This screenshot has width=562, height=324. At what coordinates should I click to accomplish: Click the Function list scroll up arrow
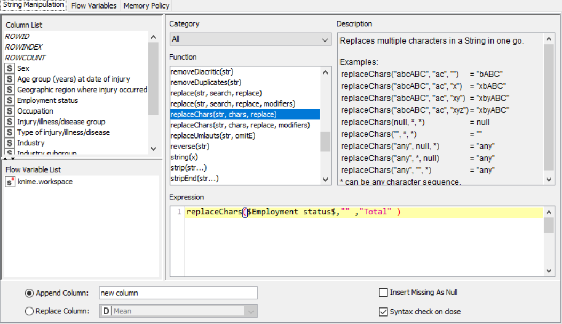pos(325,72)
